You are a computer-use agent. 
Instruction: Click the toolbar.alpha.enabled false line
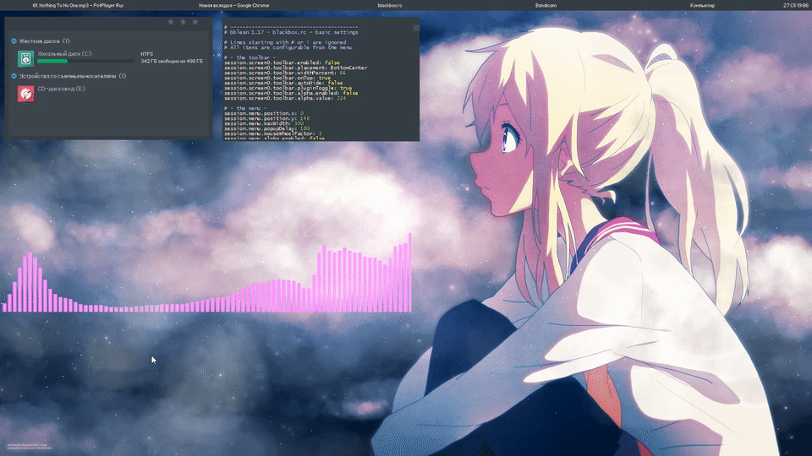(x=291, y=93)
